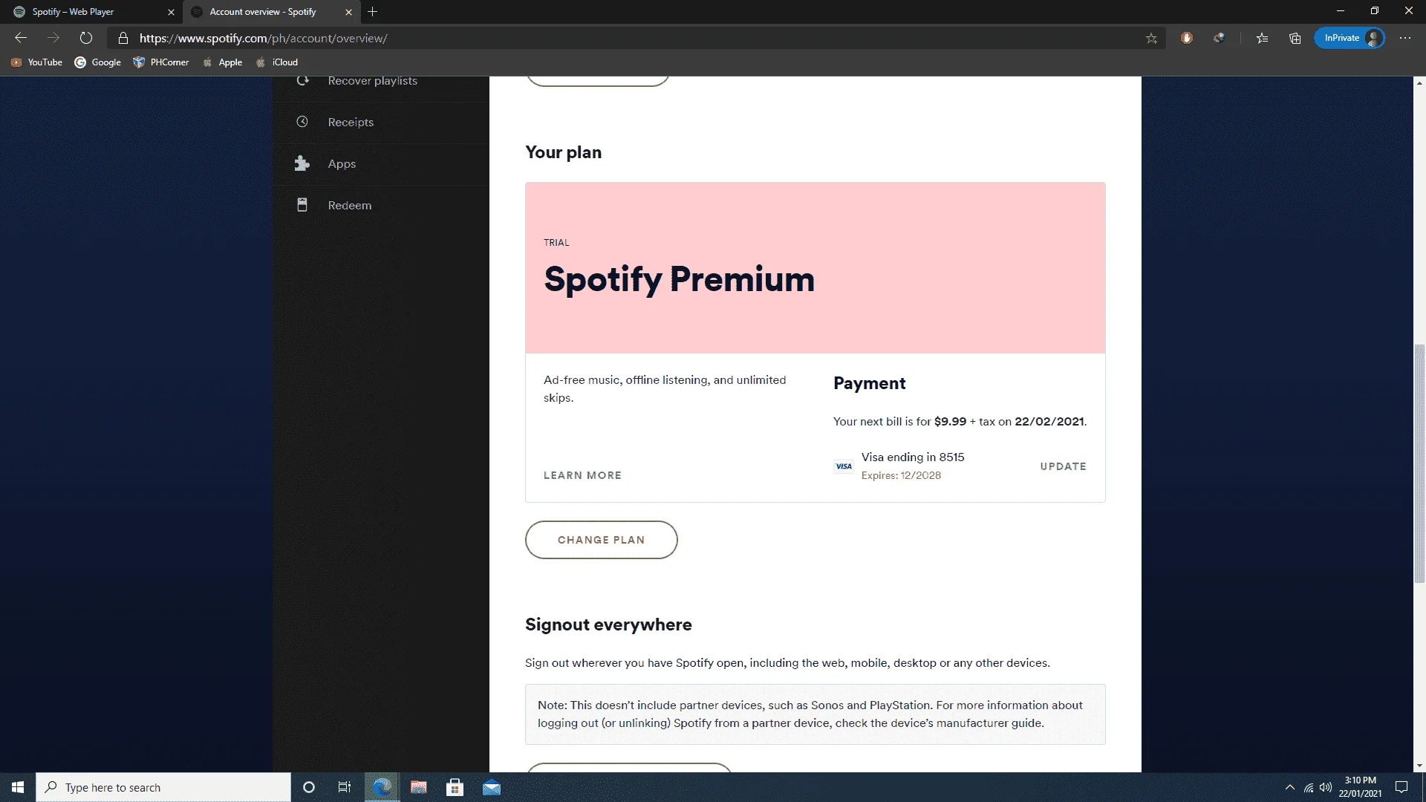Click the Type here to search box
This screenshot has width=1426, height=802.
[x=163, y=787]
